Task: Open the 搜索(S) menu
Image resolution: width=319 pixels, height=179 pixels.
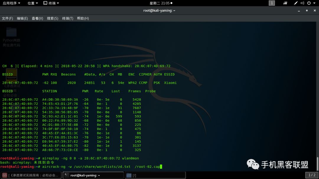Action: coord(53,18)
